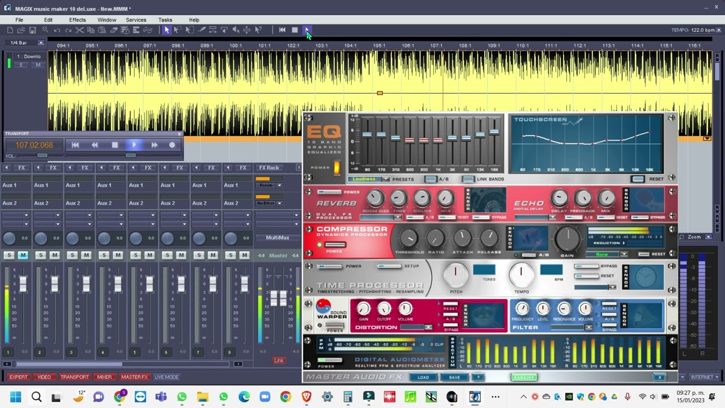Screen dimensions: 725x408
Task: Toggle the Compressor power button
Action: point(335,245)
